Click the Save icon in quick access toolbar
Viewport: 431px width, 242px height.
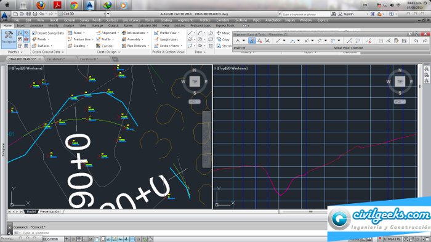pyautogui.click(x=28, y=14)
